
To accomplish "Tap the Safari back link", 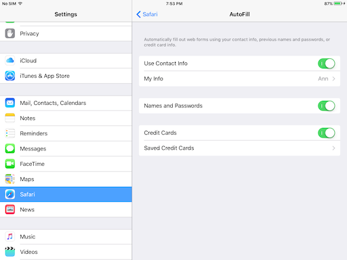I will click(147, 14).
